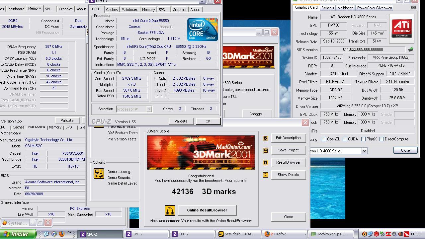Click the taskbar clock showing 00:00

(416, 234)
